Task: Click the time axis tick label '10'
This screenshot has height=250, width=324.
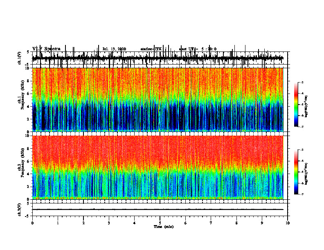Action: (288, 223)
